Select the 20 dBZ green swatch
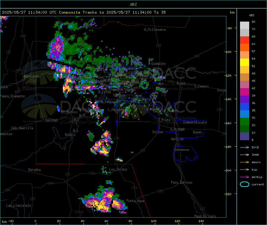 244,121
